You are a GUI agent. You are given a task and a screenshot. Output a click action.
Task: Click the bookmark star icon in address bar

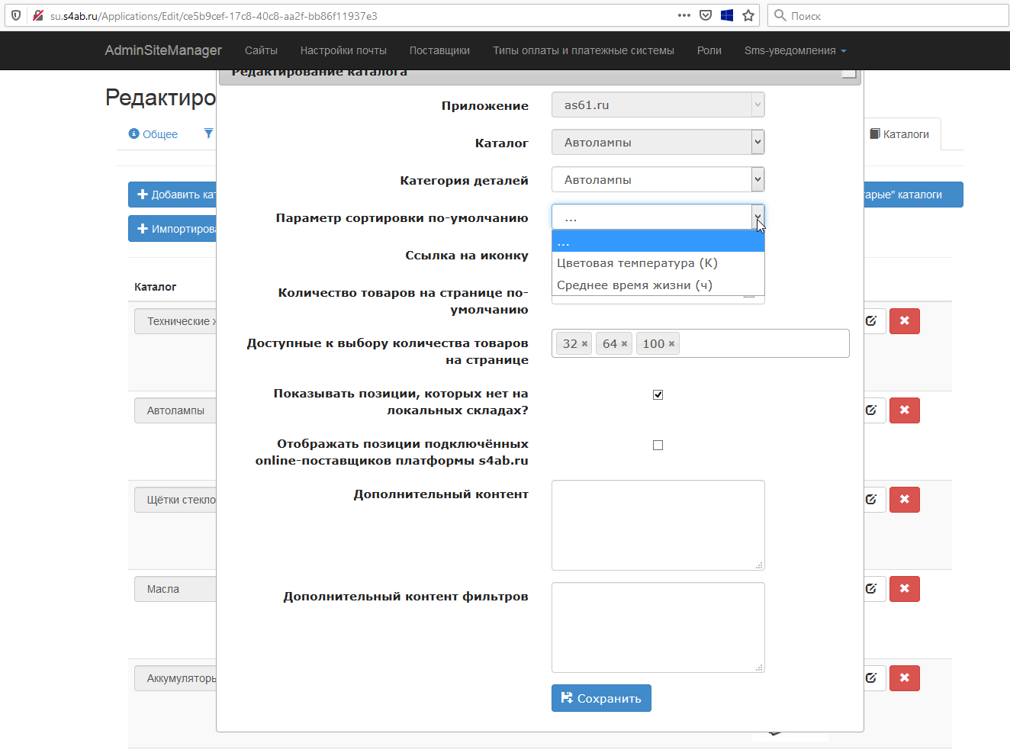tap(748, 15)
